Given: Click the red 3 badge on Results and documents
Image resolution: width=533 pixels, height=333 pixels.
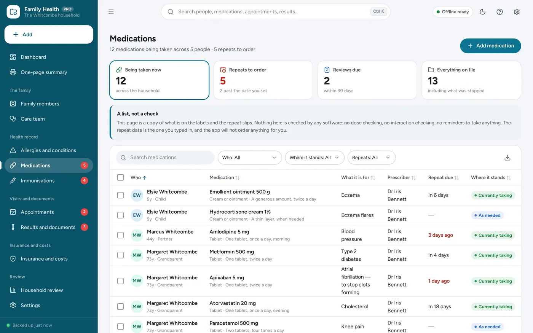Looking at the screenshot, I should tap(85, 227).
